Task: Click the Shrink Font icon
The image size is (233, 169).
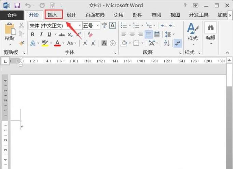Action: (x=93, y=43)
